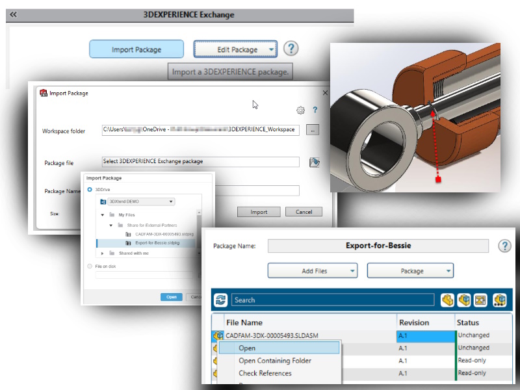Click the help question mark in Import Package dialog
This screenshot has width=520, height=390.
click(x=316, y=110)
